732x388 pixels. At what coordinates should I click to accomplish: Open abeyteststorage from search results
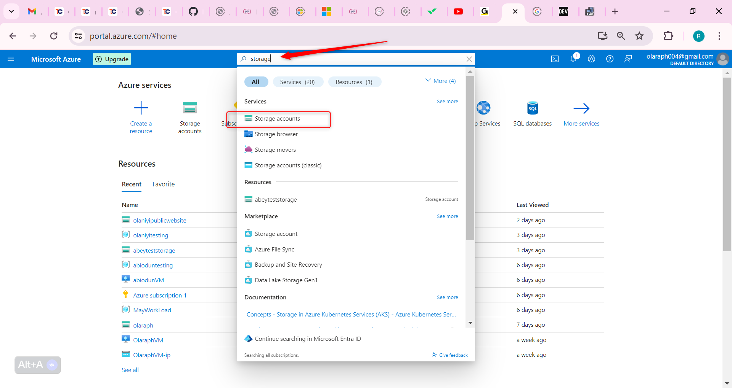275,199
